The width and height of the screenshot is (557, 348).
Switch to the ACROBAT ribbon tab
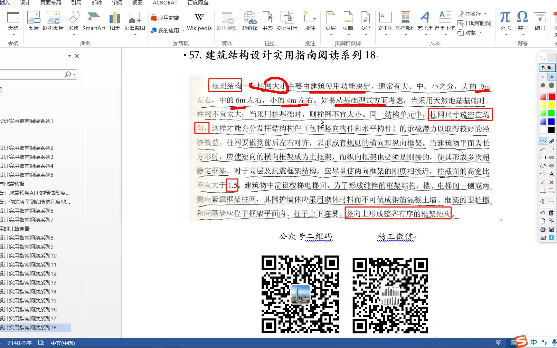(x=164, y=3)
